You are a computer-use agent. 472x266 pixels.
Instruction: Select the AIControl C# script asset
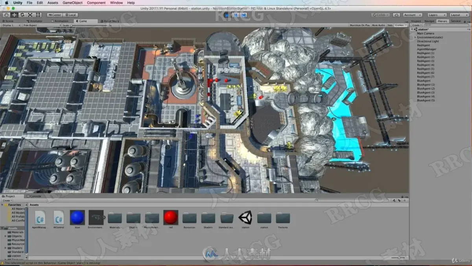(x=59, y=217)
